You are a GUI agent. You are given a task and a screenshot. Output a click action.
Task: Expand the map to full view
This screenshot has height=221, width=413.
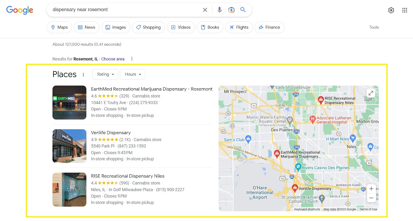(371, 93)
